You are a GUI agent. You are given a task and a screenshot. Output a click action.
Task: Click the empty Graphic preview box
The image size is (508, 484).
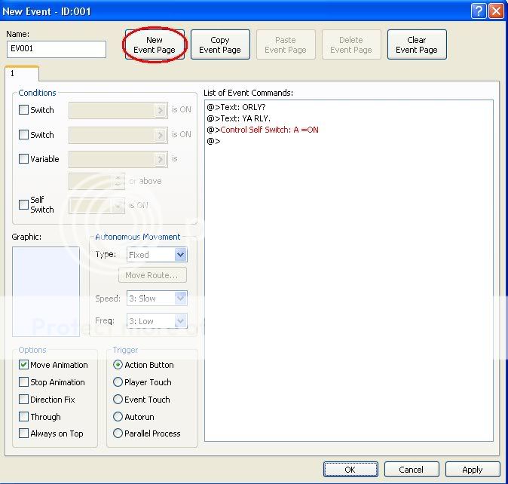[46, 290]
